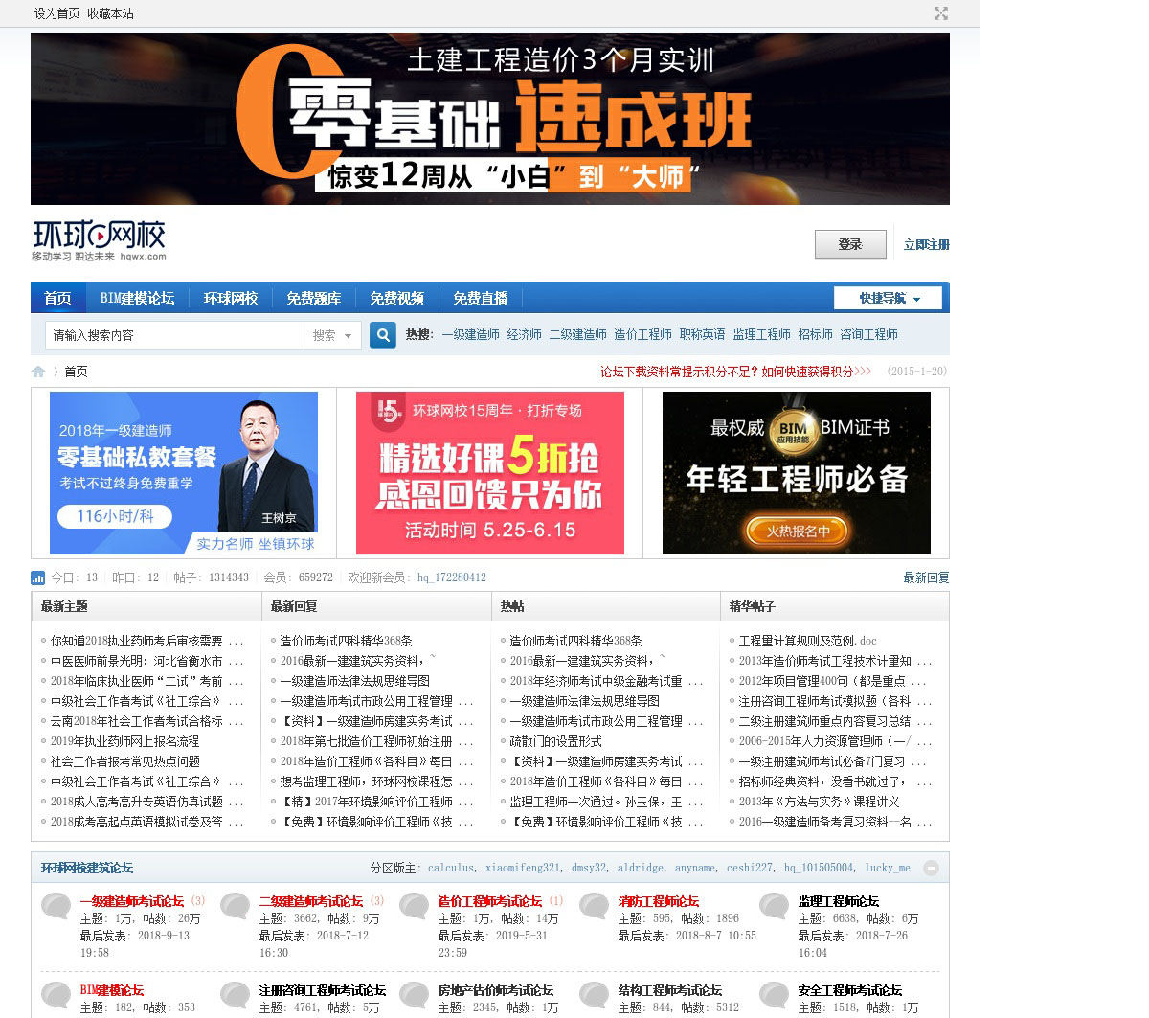1149x1018 pixels.
Task: Click the 立即注册 link
Action: coord(927,245)
